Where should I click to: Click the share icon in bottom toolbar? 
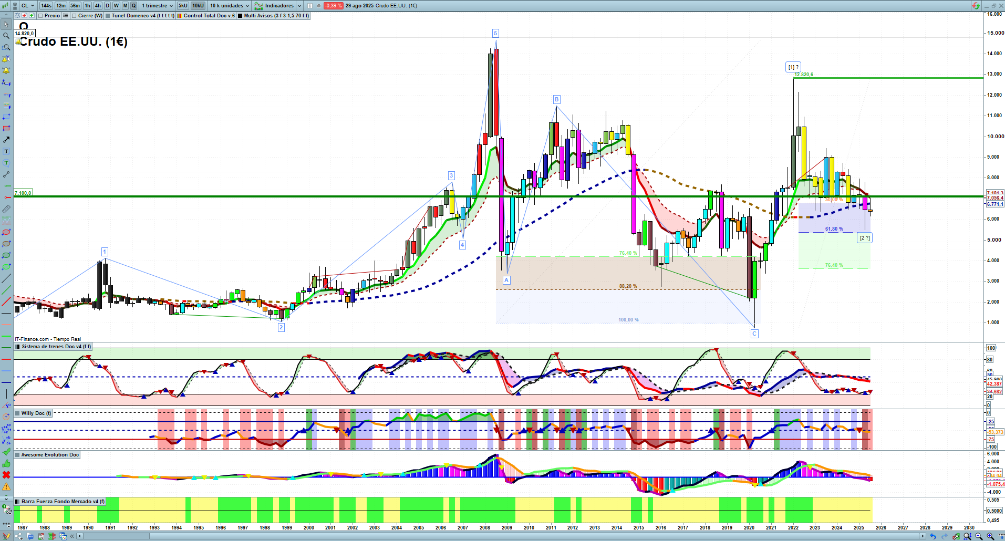tap(19, 536)
